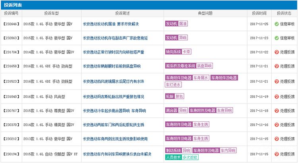The image size is (298, 163).
Task: Click the 投诉时间 column header
Action: [259, 13]
